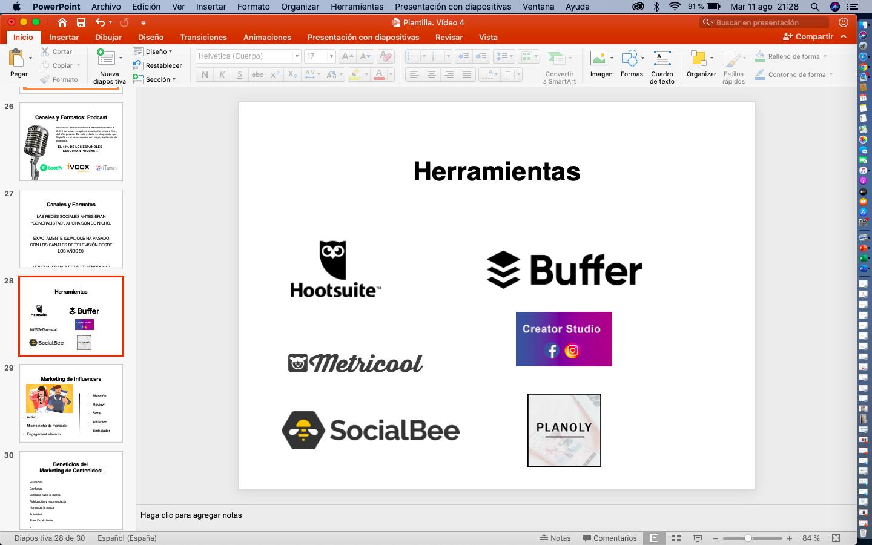
Task: Open Estilos rápidos gallery
Action: pos(732,59)
